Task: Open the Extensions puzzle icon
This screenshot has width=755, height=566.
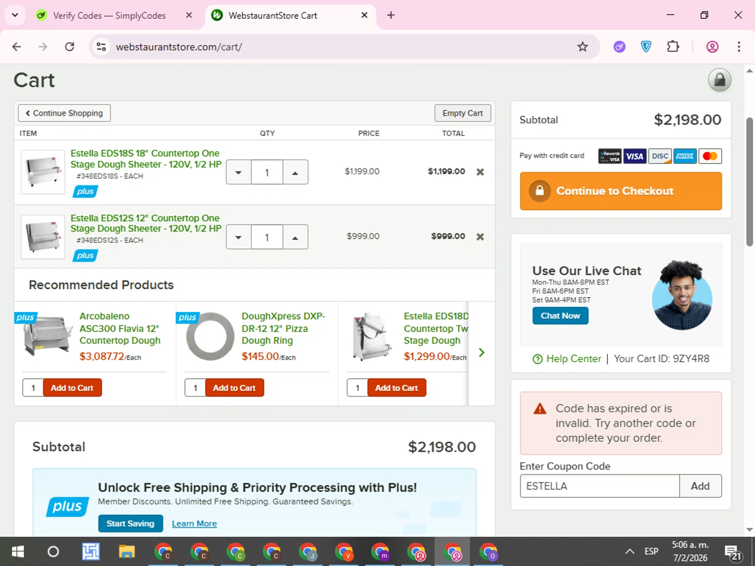Action: (x=673, y=47)
